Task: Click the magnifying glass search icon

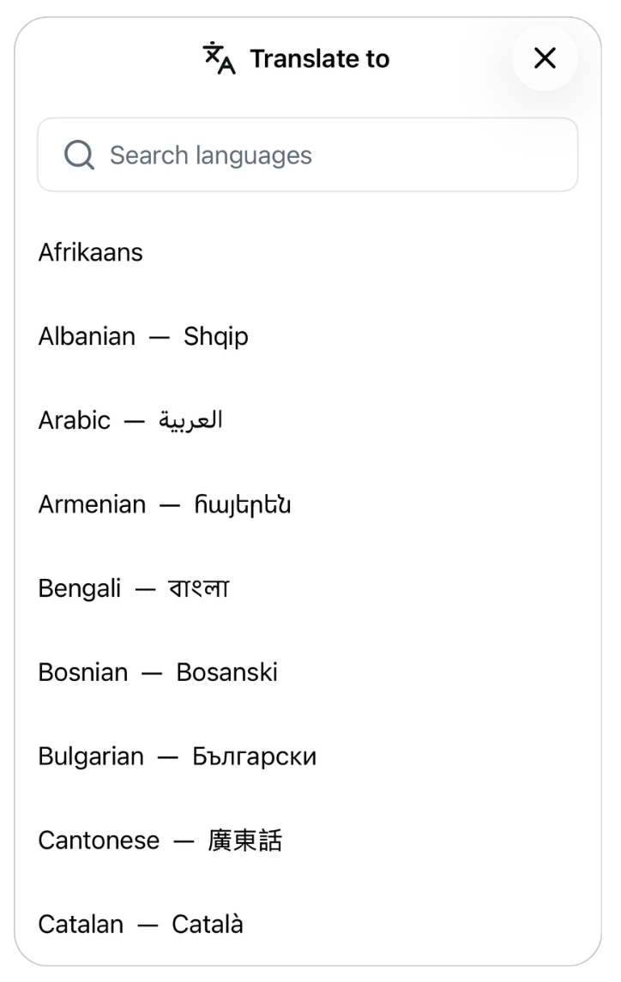Action: tap(78, 154)
